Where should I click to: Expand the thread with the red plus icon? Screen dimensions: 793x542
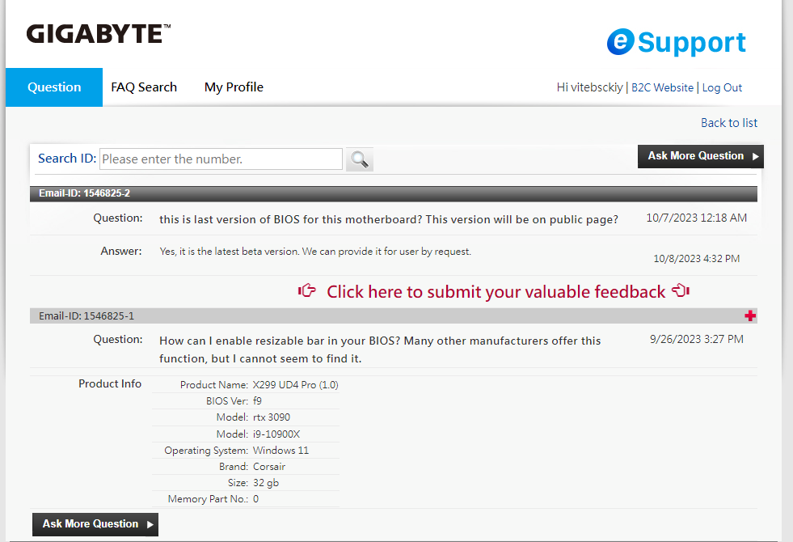pos(750,315)
